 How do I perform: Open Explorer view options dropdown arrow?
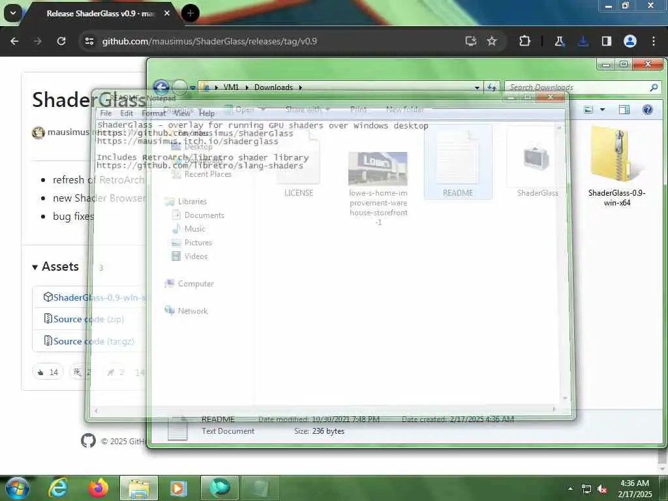pos(602,110)
